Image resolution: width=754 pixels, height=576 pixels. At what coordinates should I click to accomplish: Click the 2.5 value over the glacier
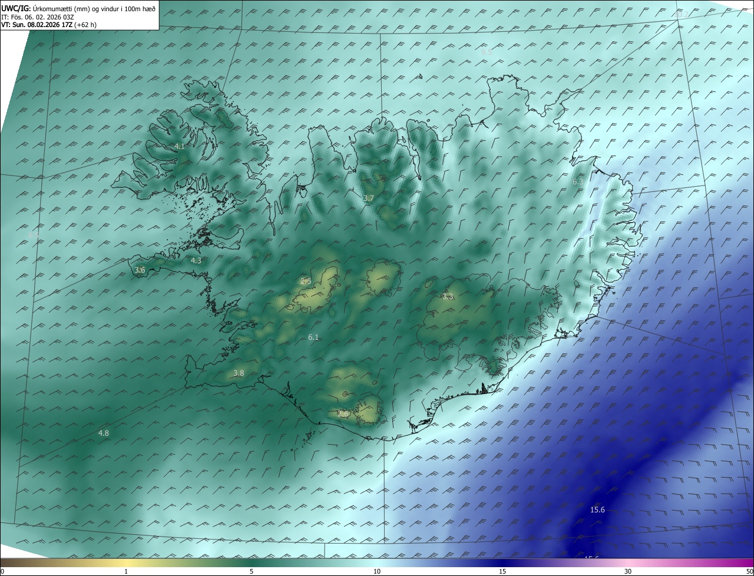(306, 281)
